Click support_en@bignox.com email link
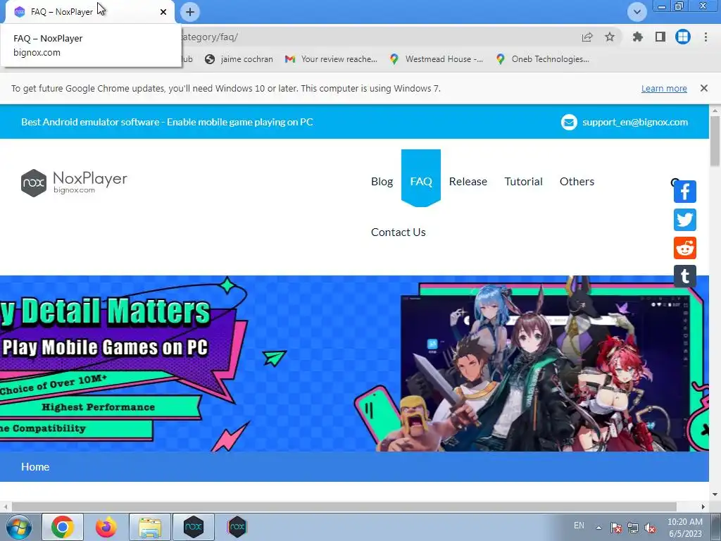 pos(635,123)
